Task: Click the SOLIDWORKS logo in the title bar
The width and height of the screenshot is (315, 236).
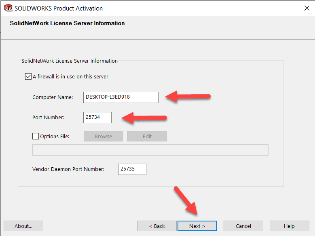Action: point(7,8)
